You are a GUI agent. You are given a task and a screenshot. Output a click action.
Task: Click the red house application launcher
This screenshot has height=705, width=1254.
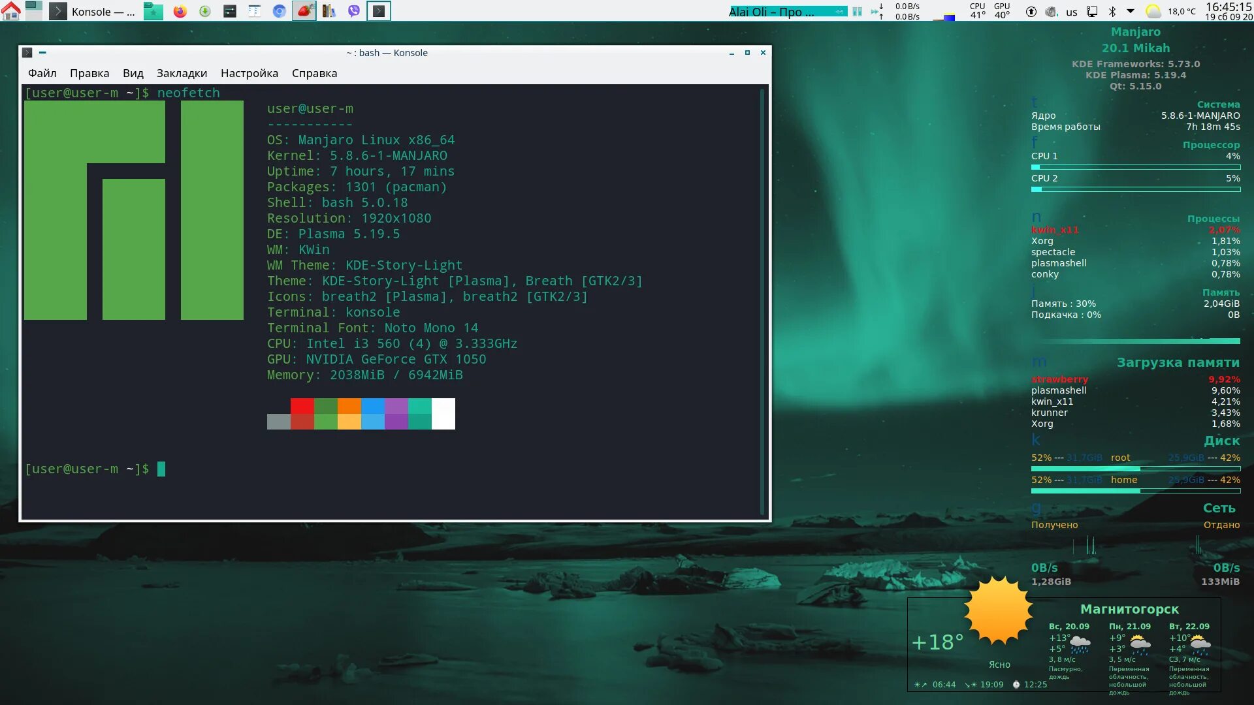pyautogui.click(x=10, y=11)
